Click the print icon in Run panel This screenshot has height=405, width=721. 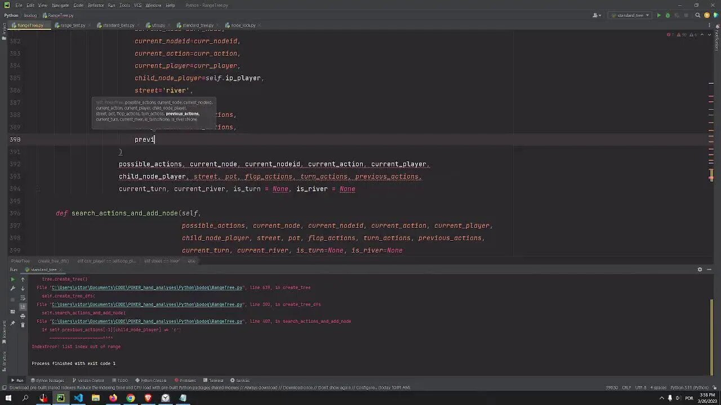tap(23, 316)
